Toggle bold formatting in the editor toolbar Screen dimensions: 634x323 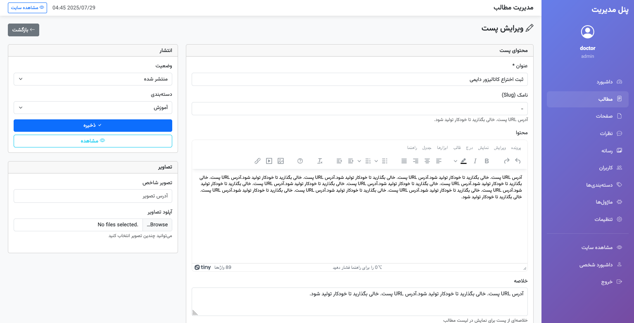487,161
